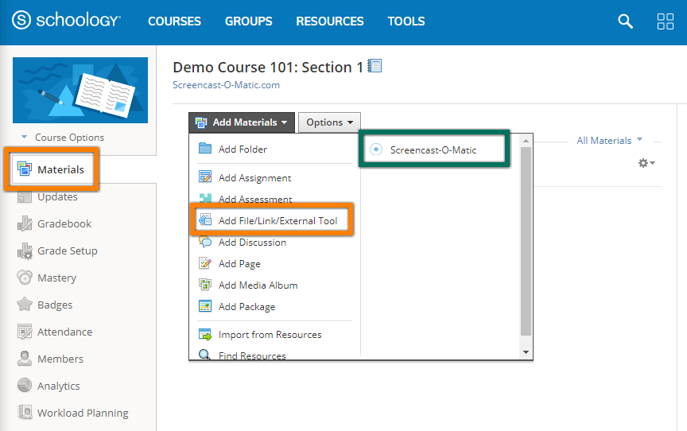Open the RESOURCES menu
This screenshot has height=431, width=687.
point(329,21)
